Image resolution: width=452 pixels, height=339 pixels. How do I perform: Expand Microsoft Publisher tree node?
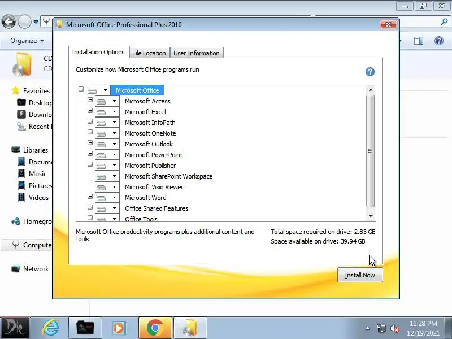point(90,164)
